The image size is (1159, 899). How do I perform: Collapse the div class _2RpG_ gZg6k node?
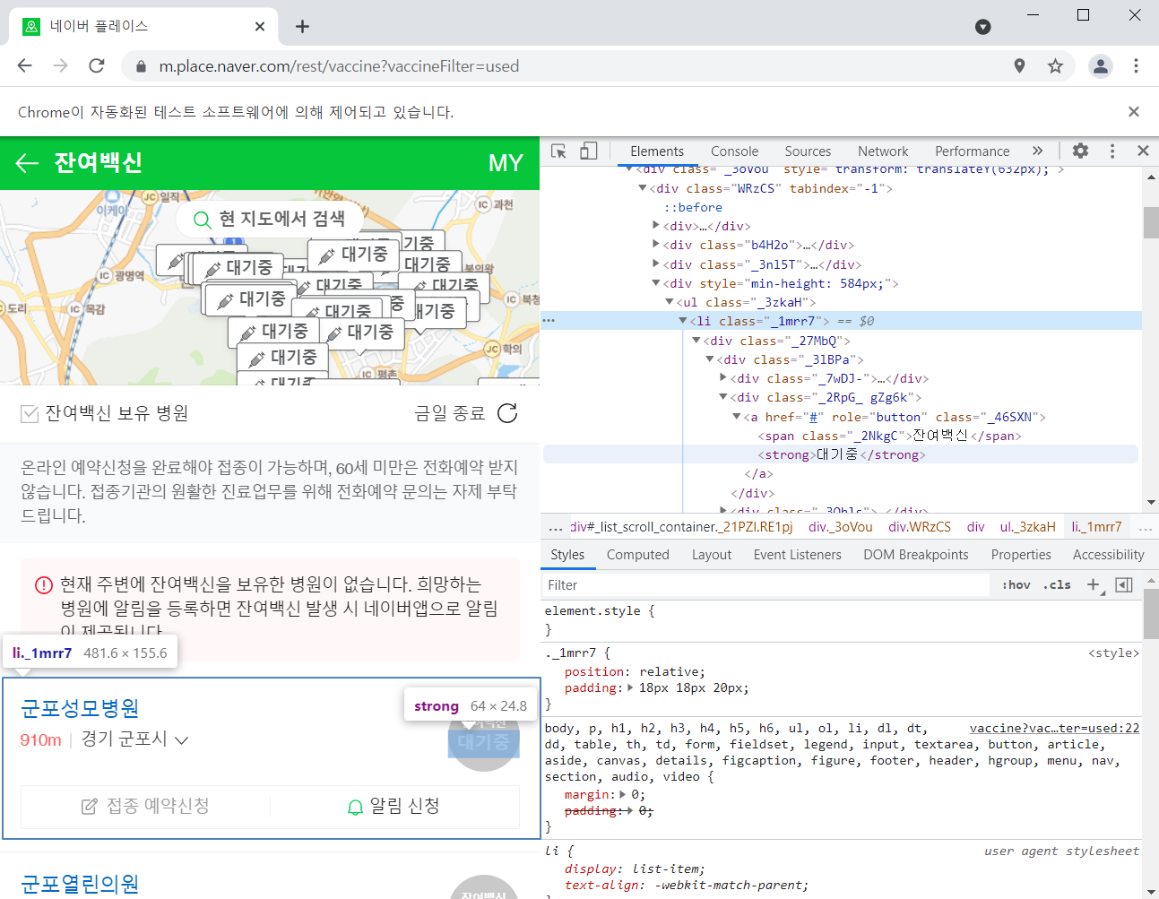click(x=722, y=397)
